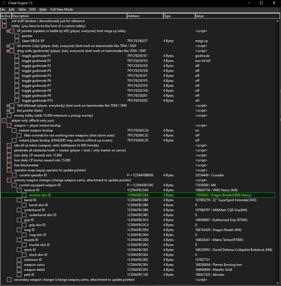Disable the player only cheat group
This screenshot has height=286, width=281.
pyautogui.click(x=4, y=120)
